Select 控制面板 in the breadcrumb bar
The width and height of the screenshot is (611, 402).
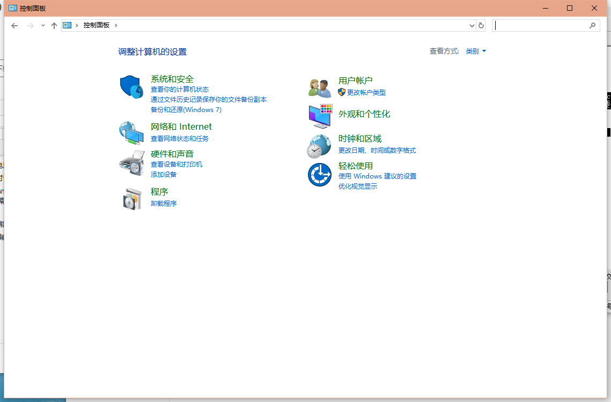click(98, 25)
